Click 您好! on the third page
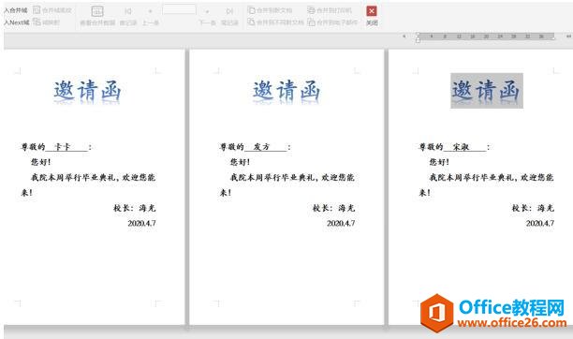The image size is (573, 339). (439, 162)
